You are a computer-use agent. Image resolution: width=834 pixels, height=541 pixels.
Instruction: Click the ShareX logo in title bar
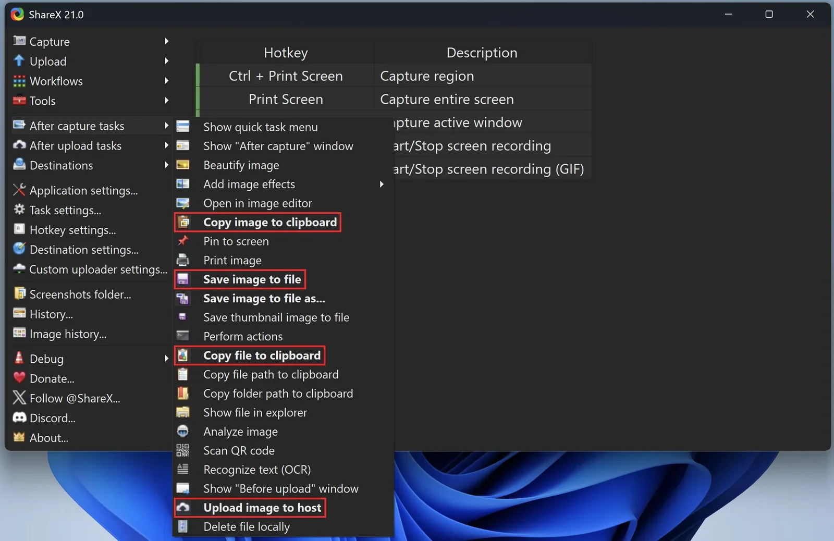tap(17, 14)
